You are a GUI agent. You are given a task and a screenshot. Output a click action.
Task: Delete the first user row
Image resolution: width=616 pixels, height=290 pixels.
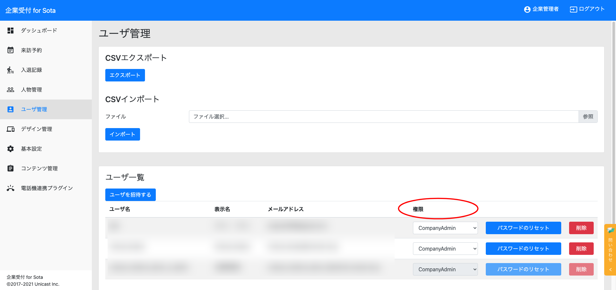pos(581,228)
